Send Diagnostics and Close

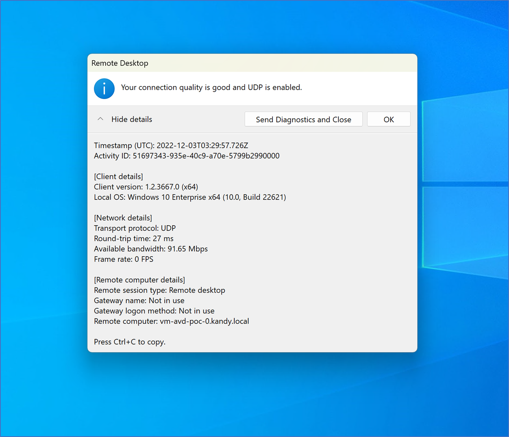coord(303,119)
